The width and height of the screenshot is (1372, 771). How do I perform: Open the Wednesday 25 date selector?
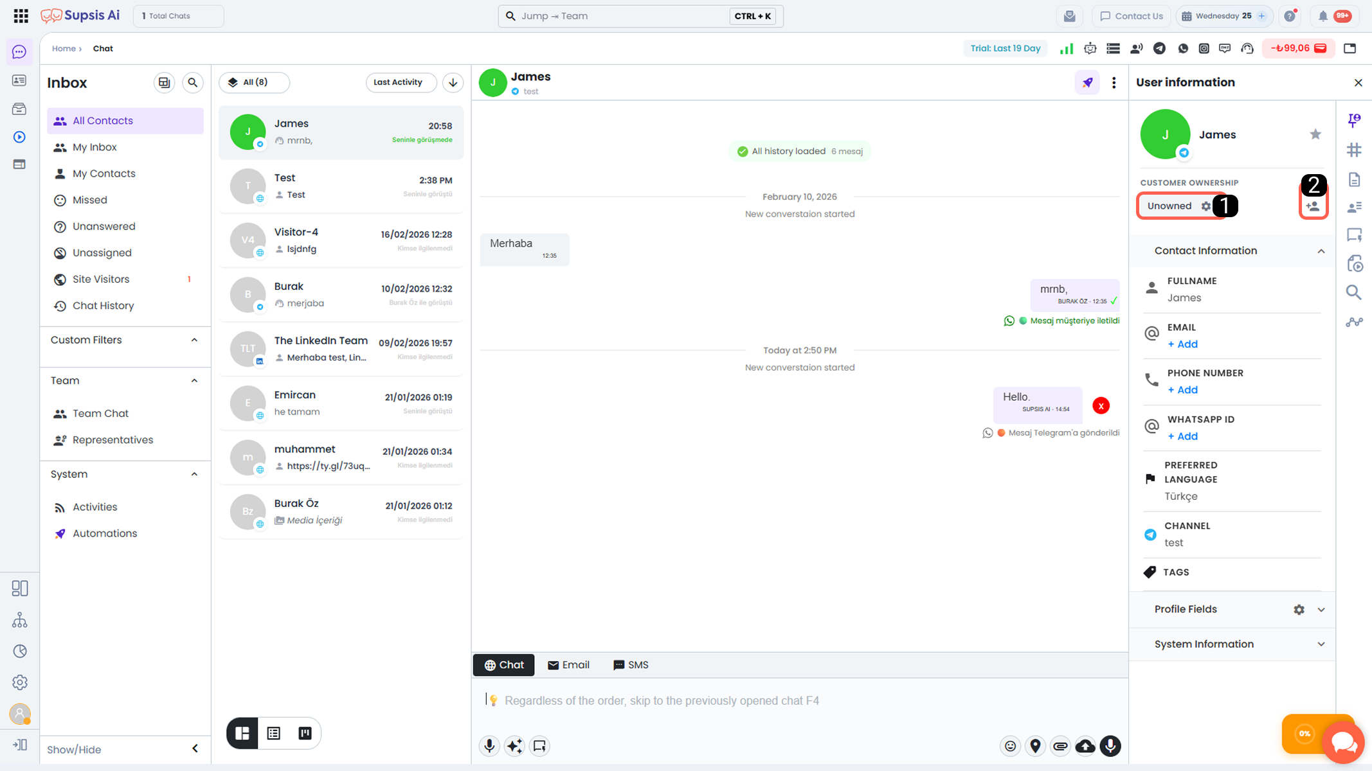(x=1225, y=16)
